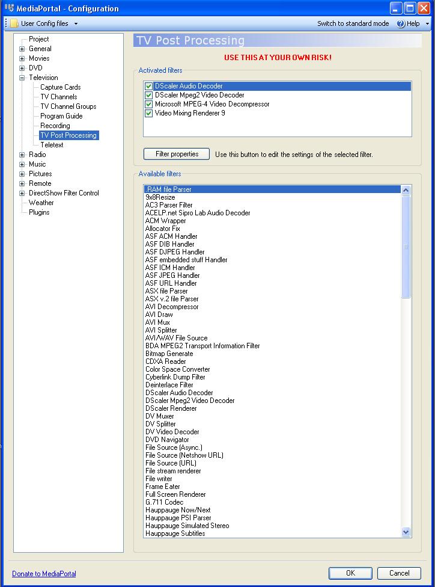Open User Config files menu
435x587 pixels.
pos(44,23)
